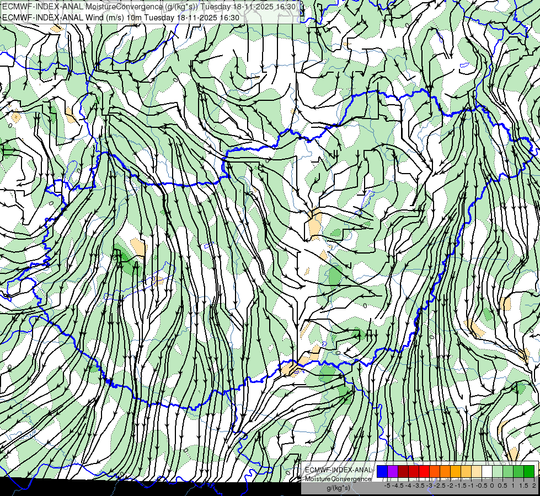Viewport: 540px width, 496px height.
Task: Select the purple legend swatch
Action: point(393,471)
